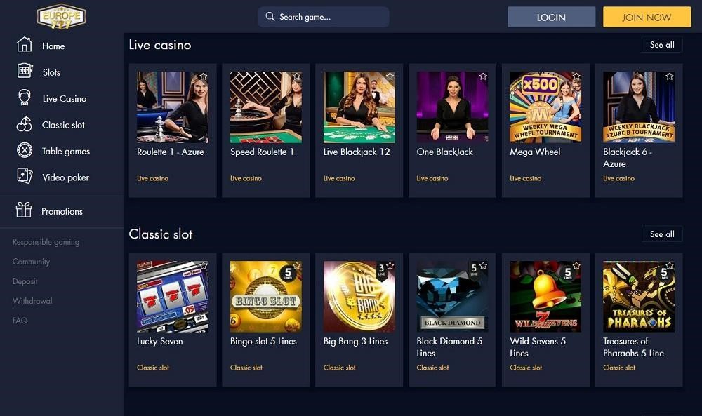Favorite the Bingo slot 5 Lines game

pyautogui.click(x=296, y=266)
